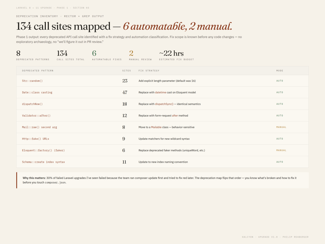
Task: Click 'Replace deprecated faker methods' strategy
Action: coord(172,151)
